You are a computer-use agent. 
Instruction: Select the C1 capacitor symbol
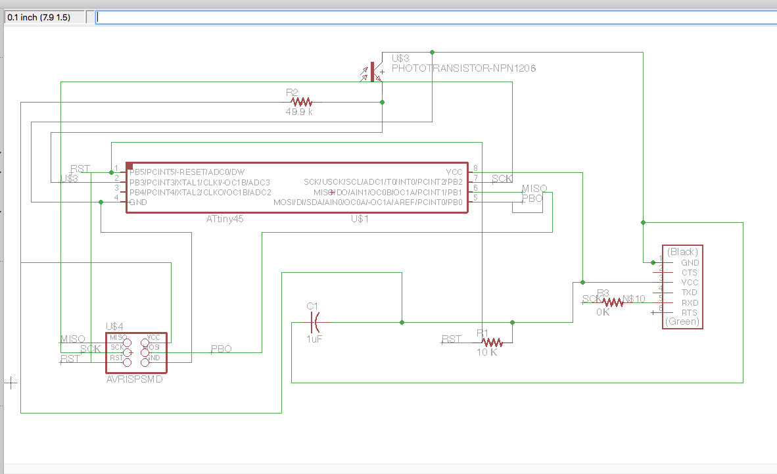(315, 322)
